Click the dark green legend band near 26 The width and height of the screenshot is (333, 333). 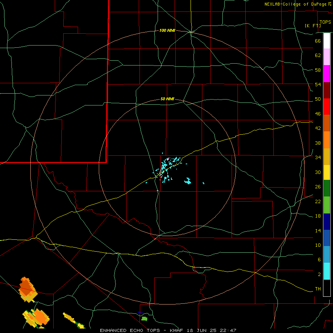[327, 188]
